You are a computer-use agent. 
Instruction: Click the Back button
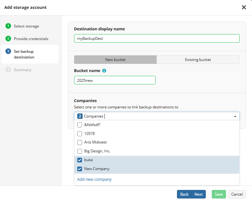(184, 194)
